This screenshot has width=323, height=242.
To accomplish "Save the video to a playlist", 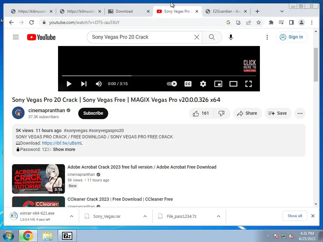I will point(278,113).
